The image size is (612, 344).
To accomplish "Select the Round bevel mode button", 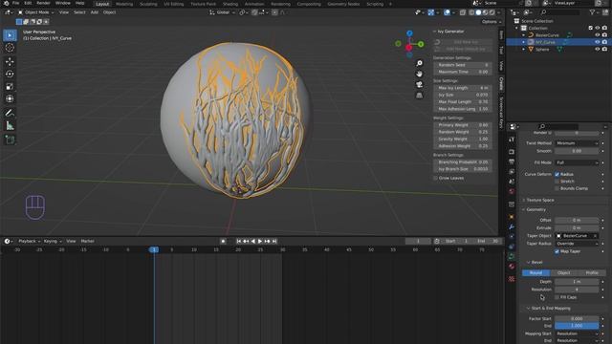I will point(535,273).
